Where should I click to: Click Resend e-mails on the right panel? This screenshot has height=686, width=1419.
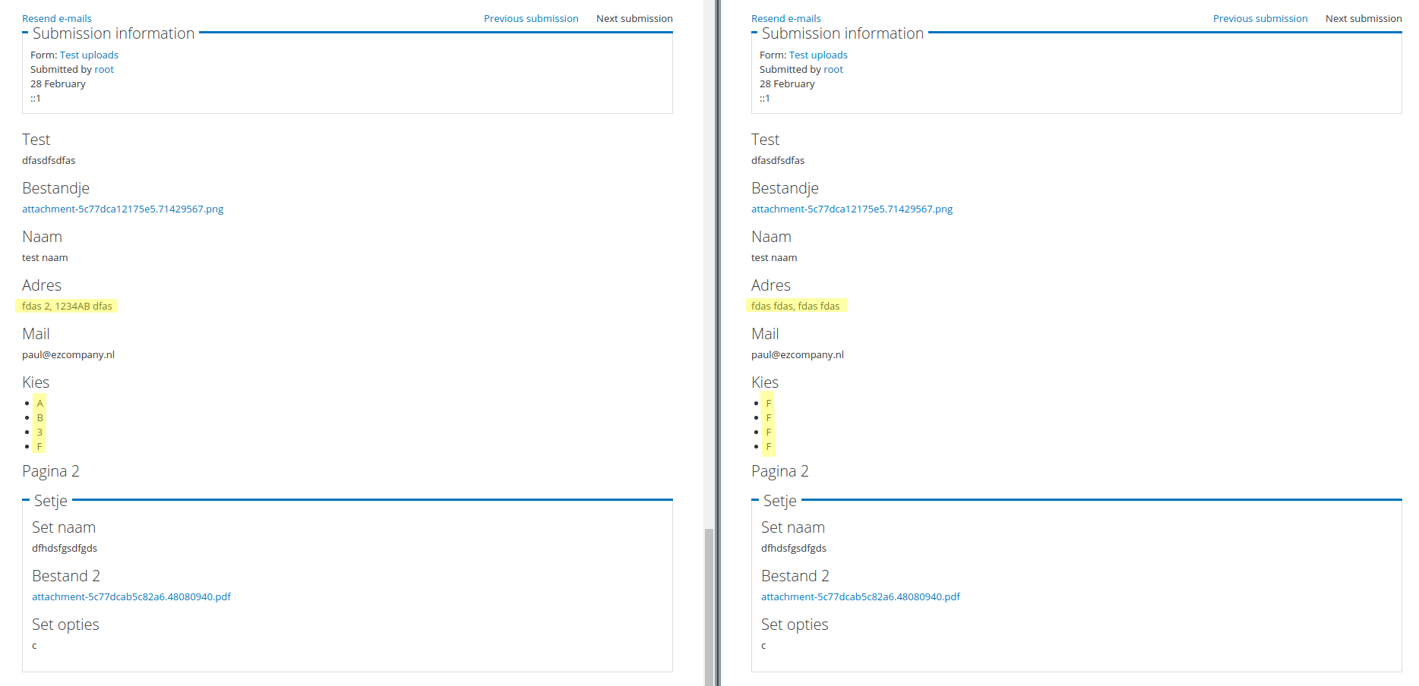785,18
